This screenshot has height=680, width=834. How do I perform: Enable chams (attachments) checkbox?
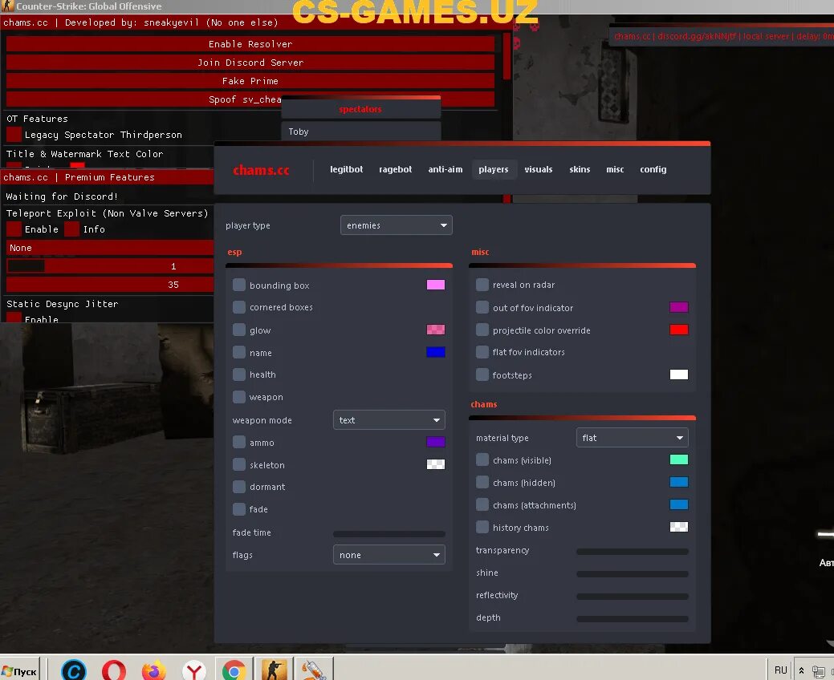pos(482,504)
